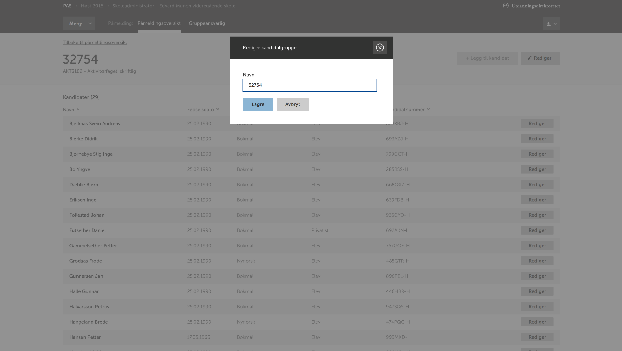Click candidate number 692AKN-H
This screenshot has width=622, height=351.
pos(398,230)
